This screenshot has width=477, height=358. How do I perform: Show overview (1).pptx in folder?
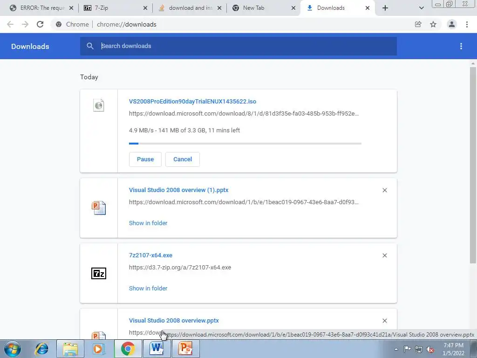[148, 223]
